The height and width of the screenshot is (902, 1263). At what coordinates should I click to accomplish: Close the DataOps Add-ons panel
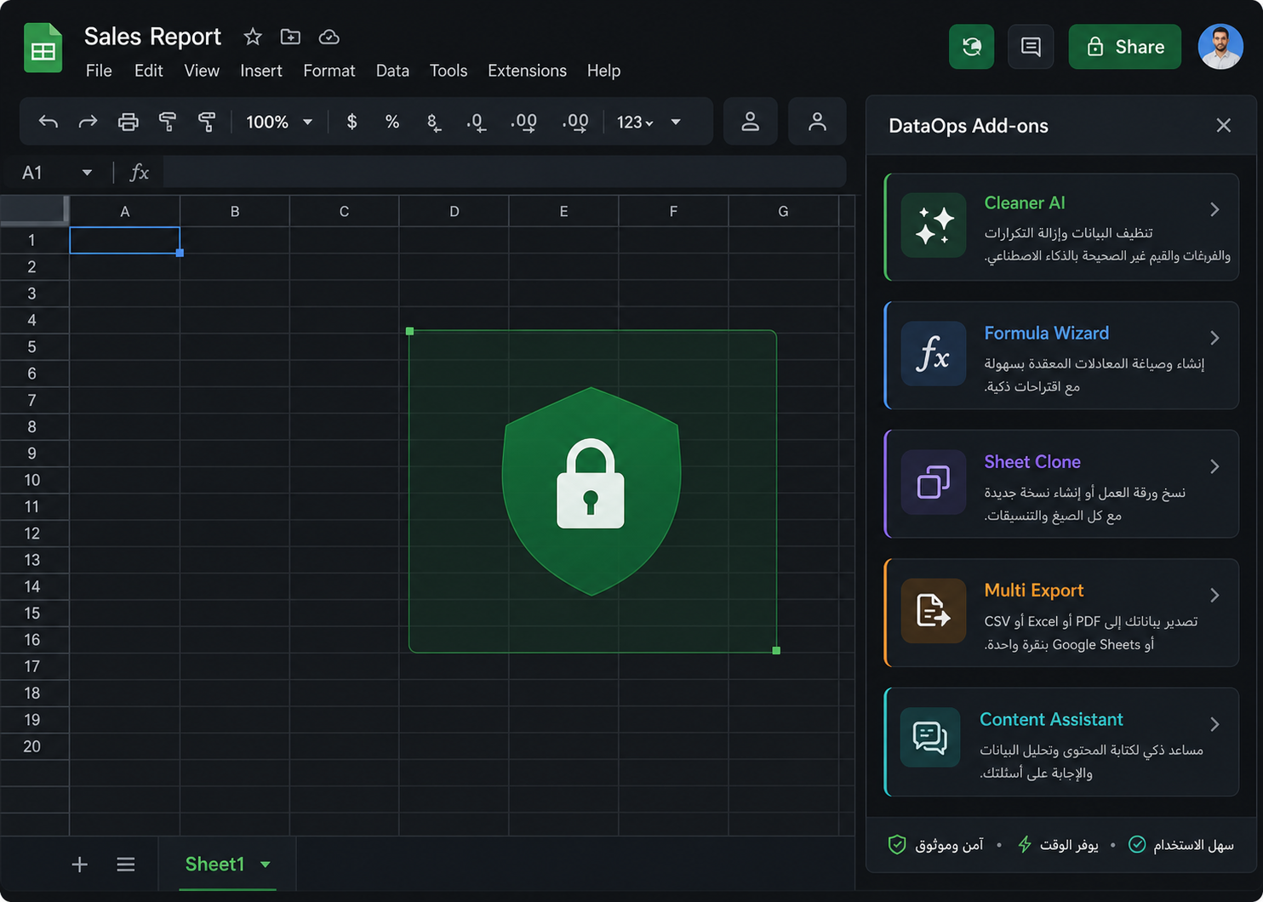point(1224,125)
